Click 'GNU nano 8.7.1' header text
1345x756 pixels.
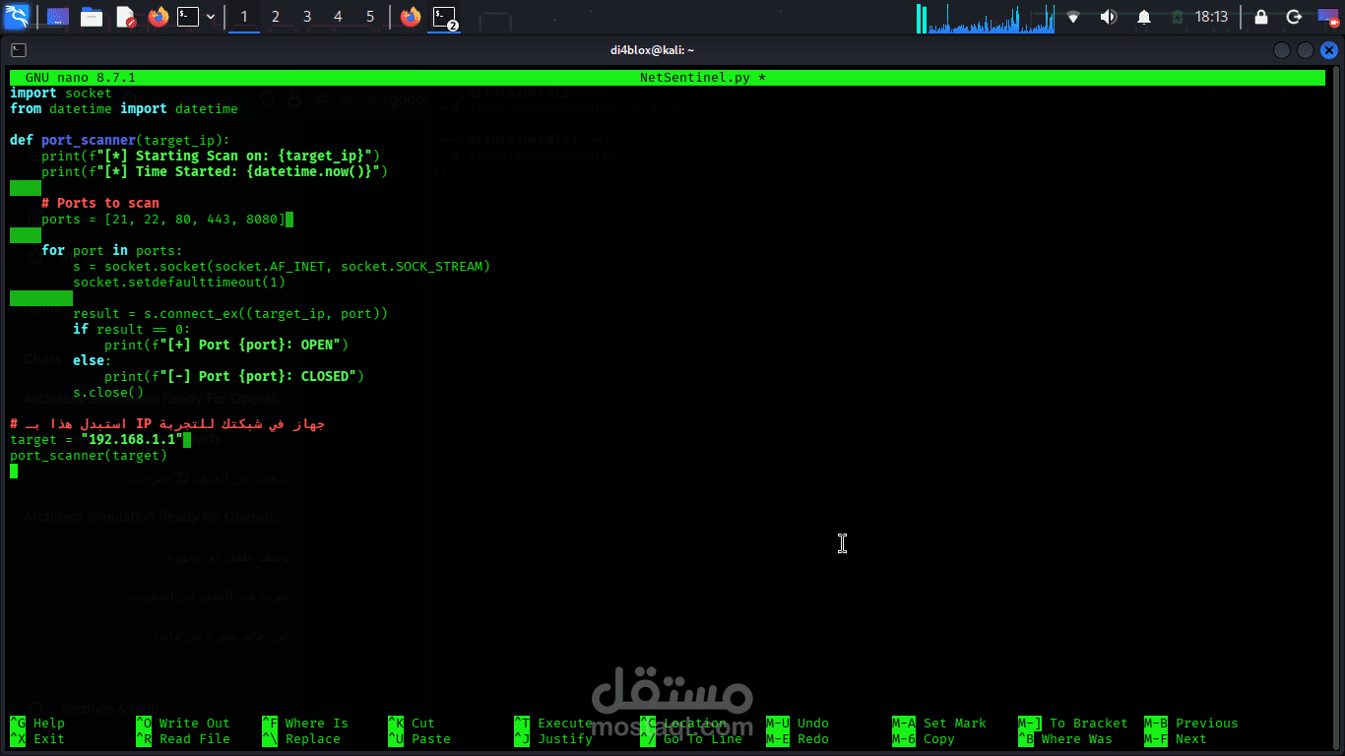pos(81,77)
